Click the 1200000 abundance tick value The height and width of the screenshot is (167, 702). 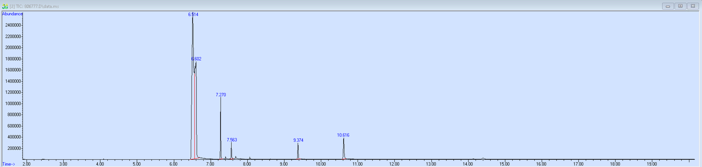click(x=13, y=92)
